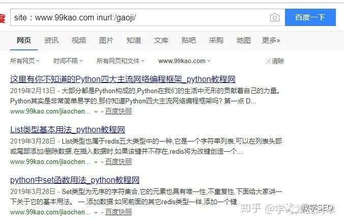Open the 时间不限 time filter dropdown
This screenshot has width=344, height=223.
point(68,61)
